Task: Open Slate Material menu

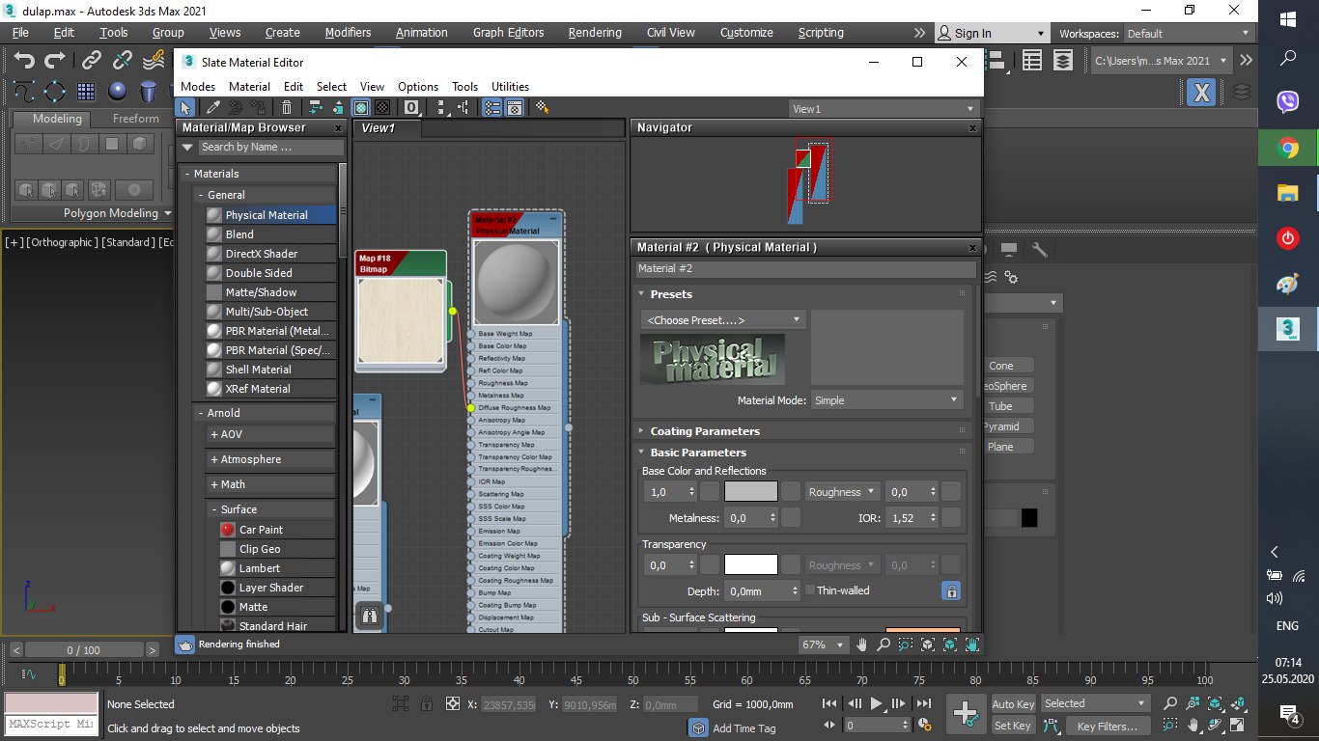Action: point(249,87)
